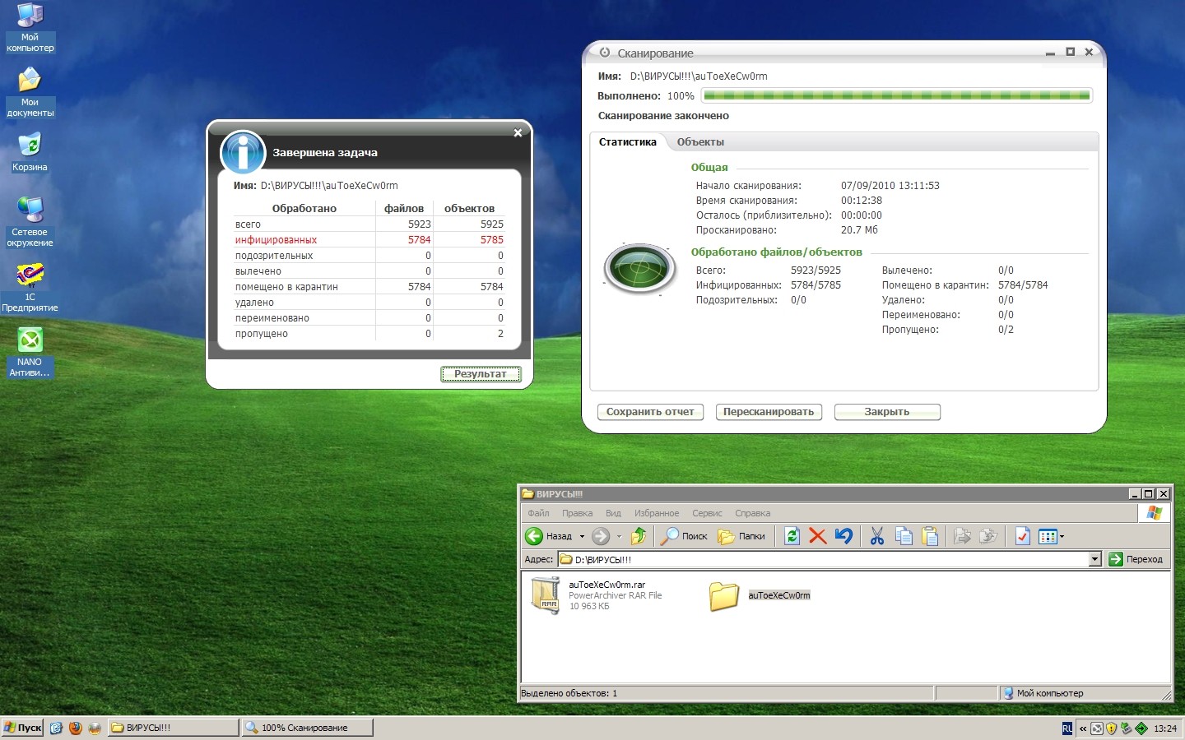This screenshot has width=1185, height=740.
Task: Click the Undo arrow toolbar icon
Action: coord(843,537)
